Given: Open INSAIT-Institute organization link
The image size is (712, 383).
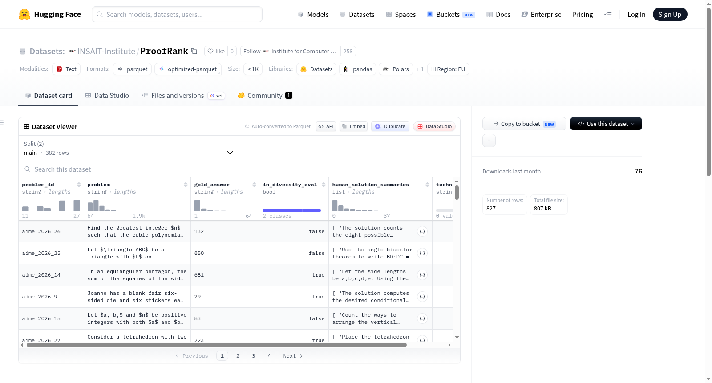Looking at the screenshot, I should 106,51.
